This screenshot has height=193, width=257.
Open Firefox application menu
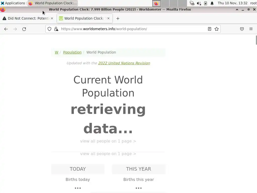251,29
